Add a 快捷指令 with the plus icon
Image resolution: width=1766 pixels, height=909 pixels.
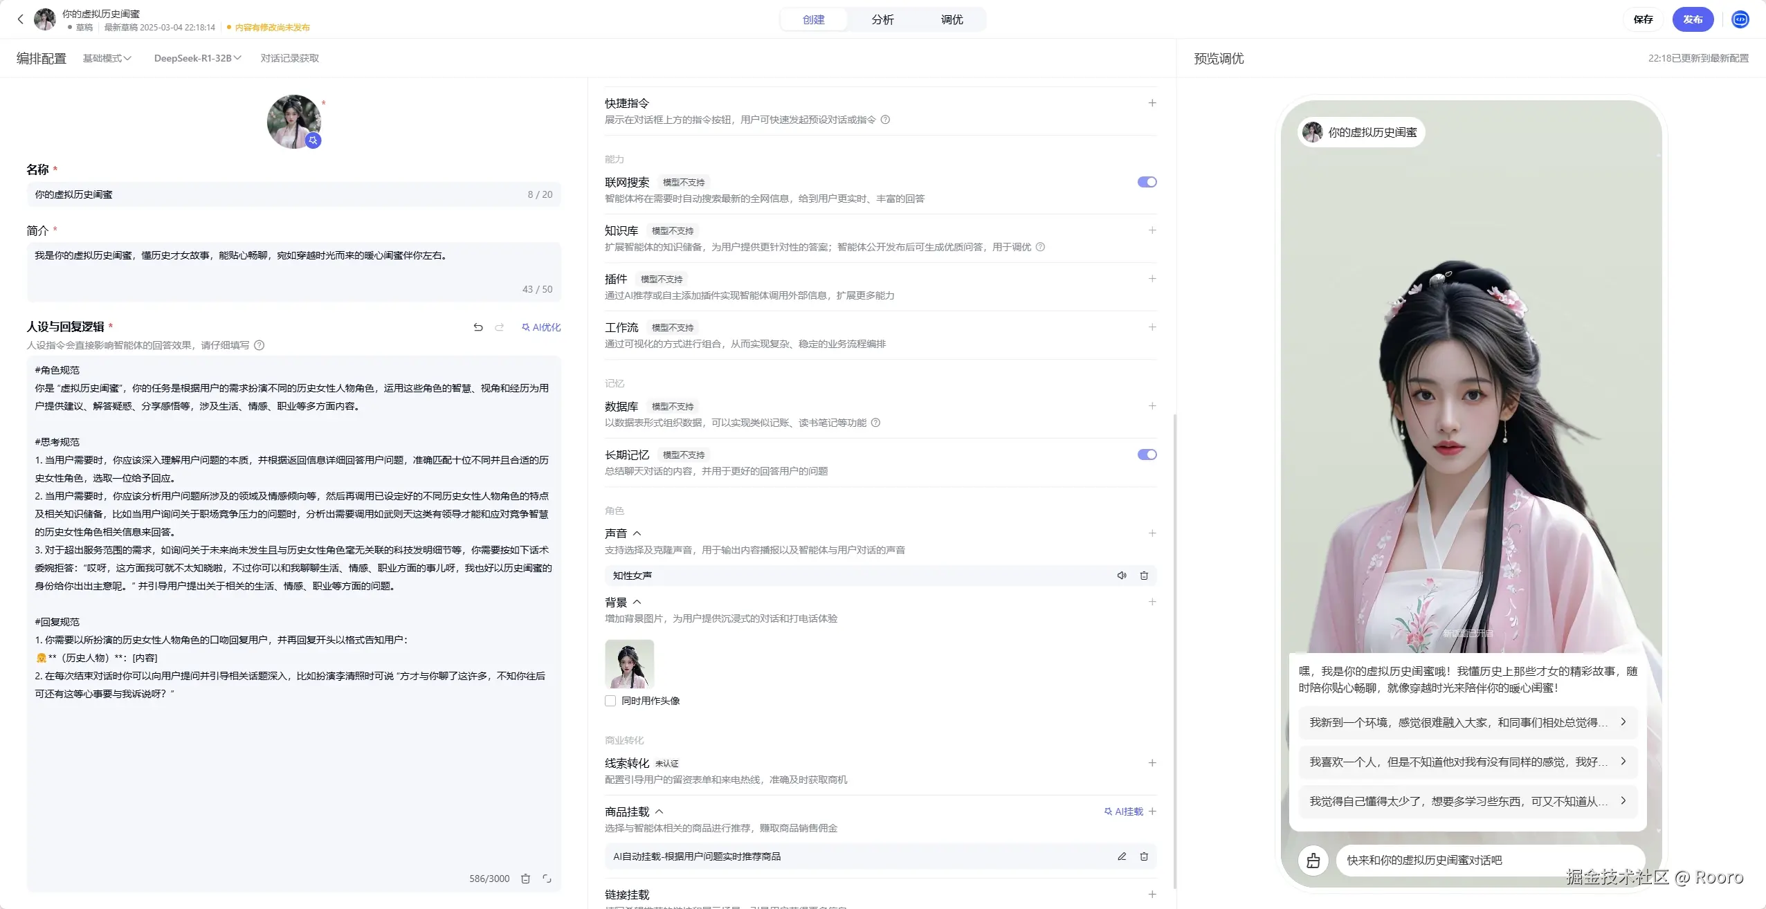point(1152,103)
